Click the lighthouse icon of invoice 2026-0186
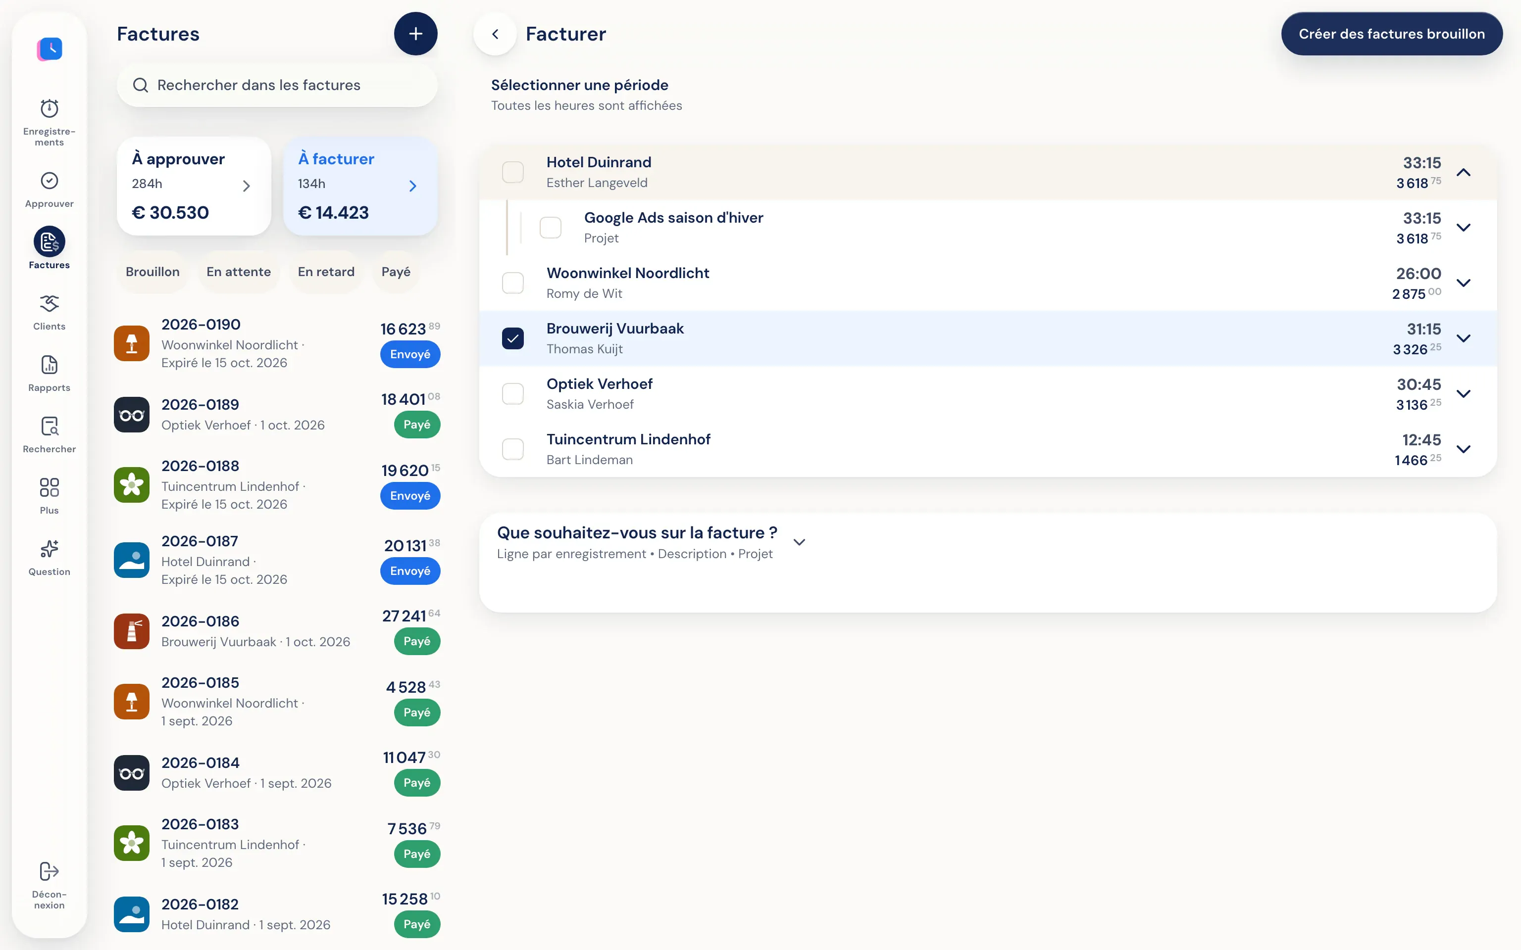This screenshot has width=1521, height=950. click(x=131, y=631)
